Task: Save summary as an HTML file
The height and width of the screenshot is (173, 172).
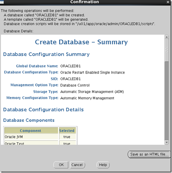Action: coord(149,154)
